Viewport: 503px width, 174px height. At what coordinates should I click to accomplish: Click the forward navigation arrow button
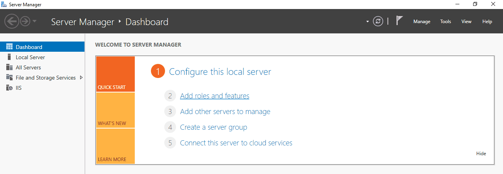25,21
